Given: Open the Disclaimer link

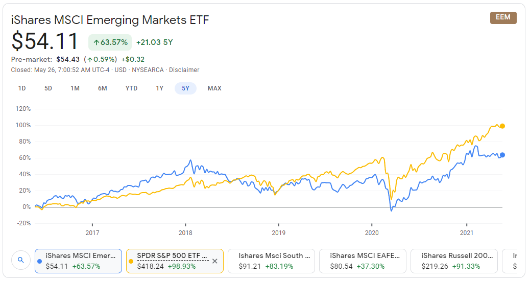Looking at the screenshot, I should [x=184, y=70].
